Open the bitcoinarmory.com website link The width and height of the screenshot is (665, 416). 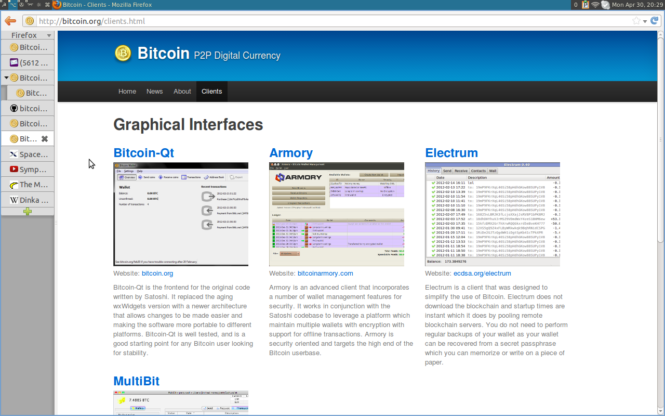[325, 274]
